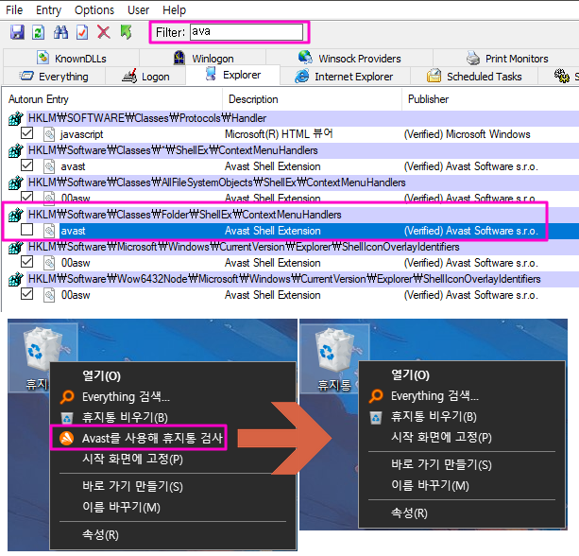Click the gears tab icon at far right
Viewport: 579px width, 556px height.
tap(562, 76)
